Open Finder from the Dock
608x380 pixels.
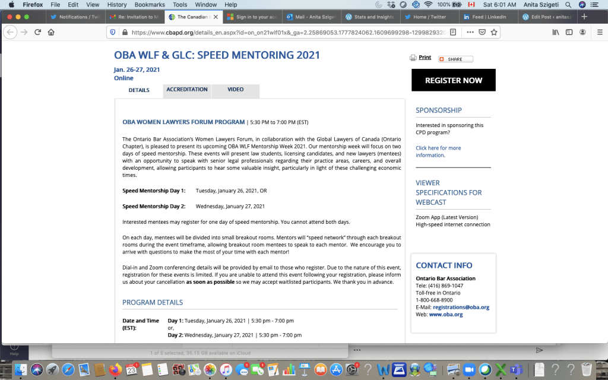(20, 370)
